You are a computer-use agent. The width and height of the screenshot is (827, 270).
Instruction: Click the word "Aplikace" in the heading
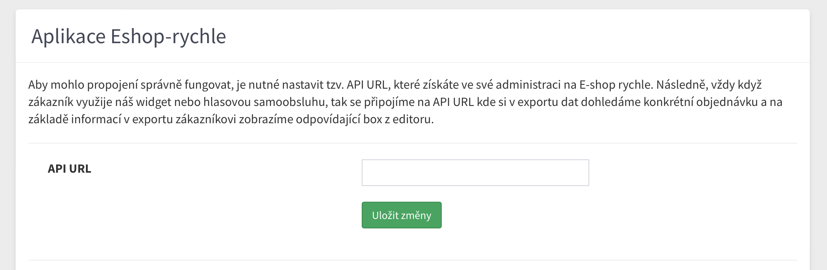pos(68,36)
